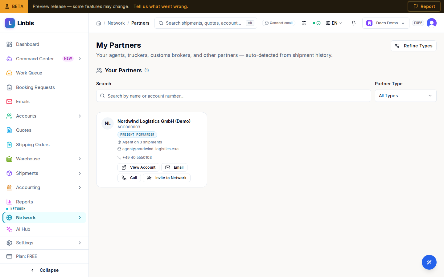This screenshot has height=277, width=444.
Task: Follow the Tell us what went wrong link
Action: [161, 6]
